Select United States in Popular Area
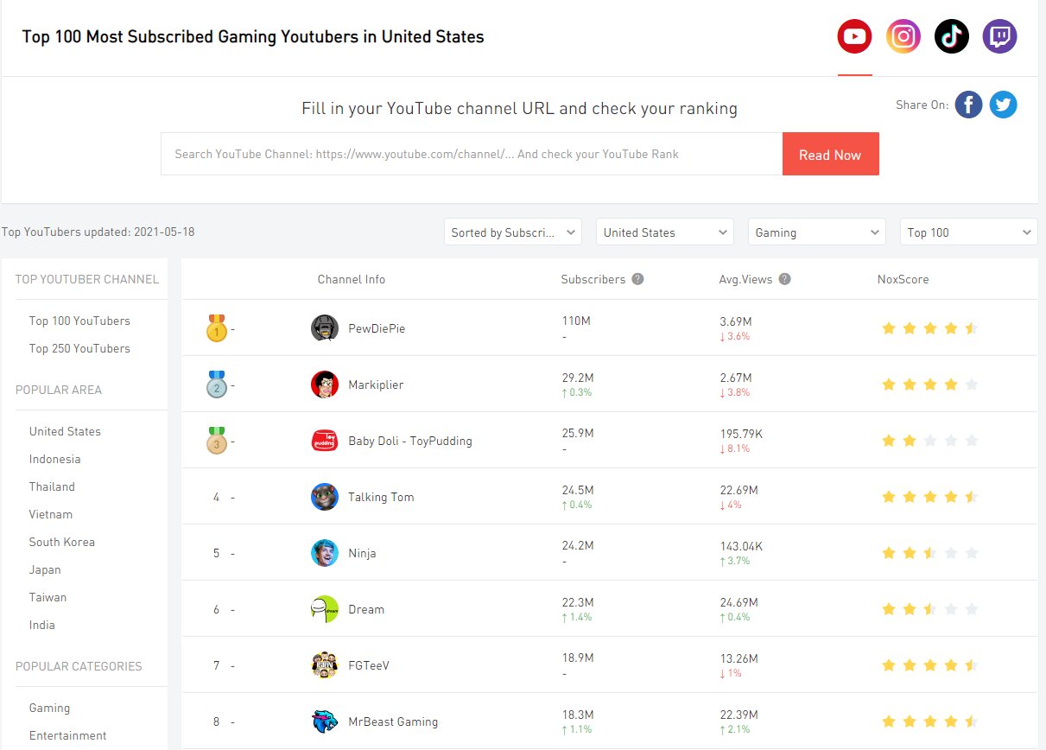Viewport: 1046px width, 750px height. (65, 431)
